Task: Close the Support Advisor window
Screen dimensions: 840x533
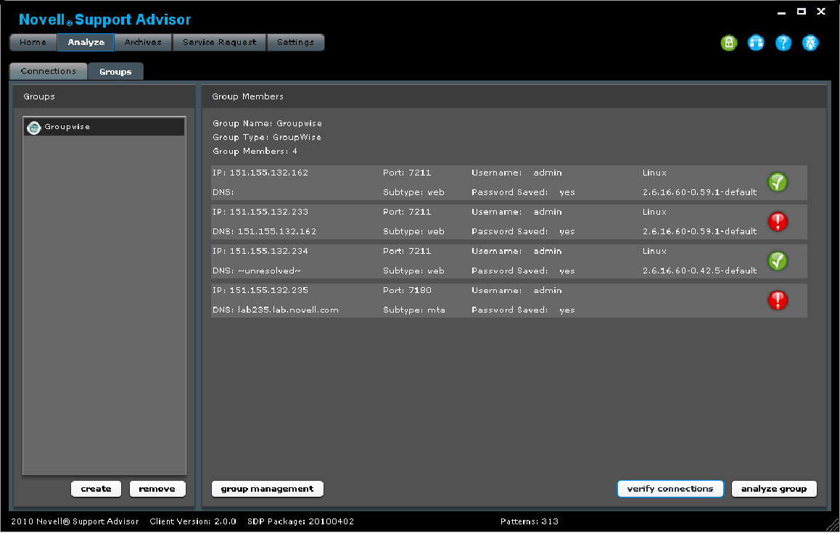Action: click(820, 12)
